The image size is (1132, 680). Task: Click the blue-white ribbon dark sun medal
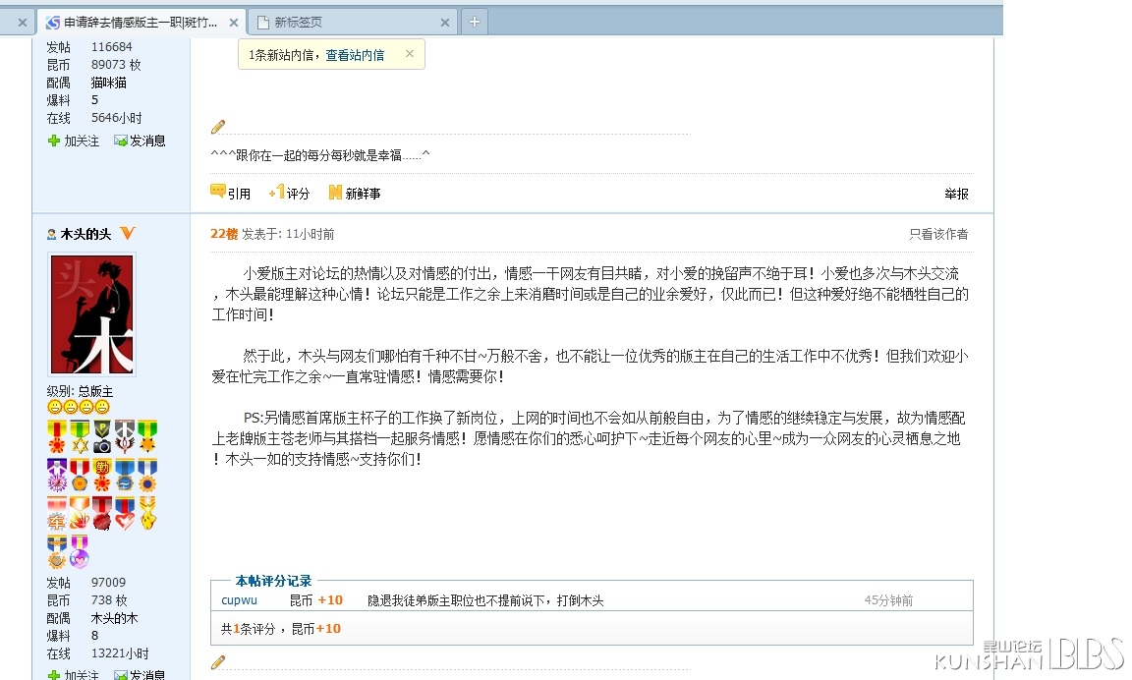pos(147,476)
